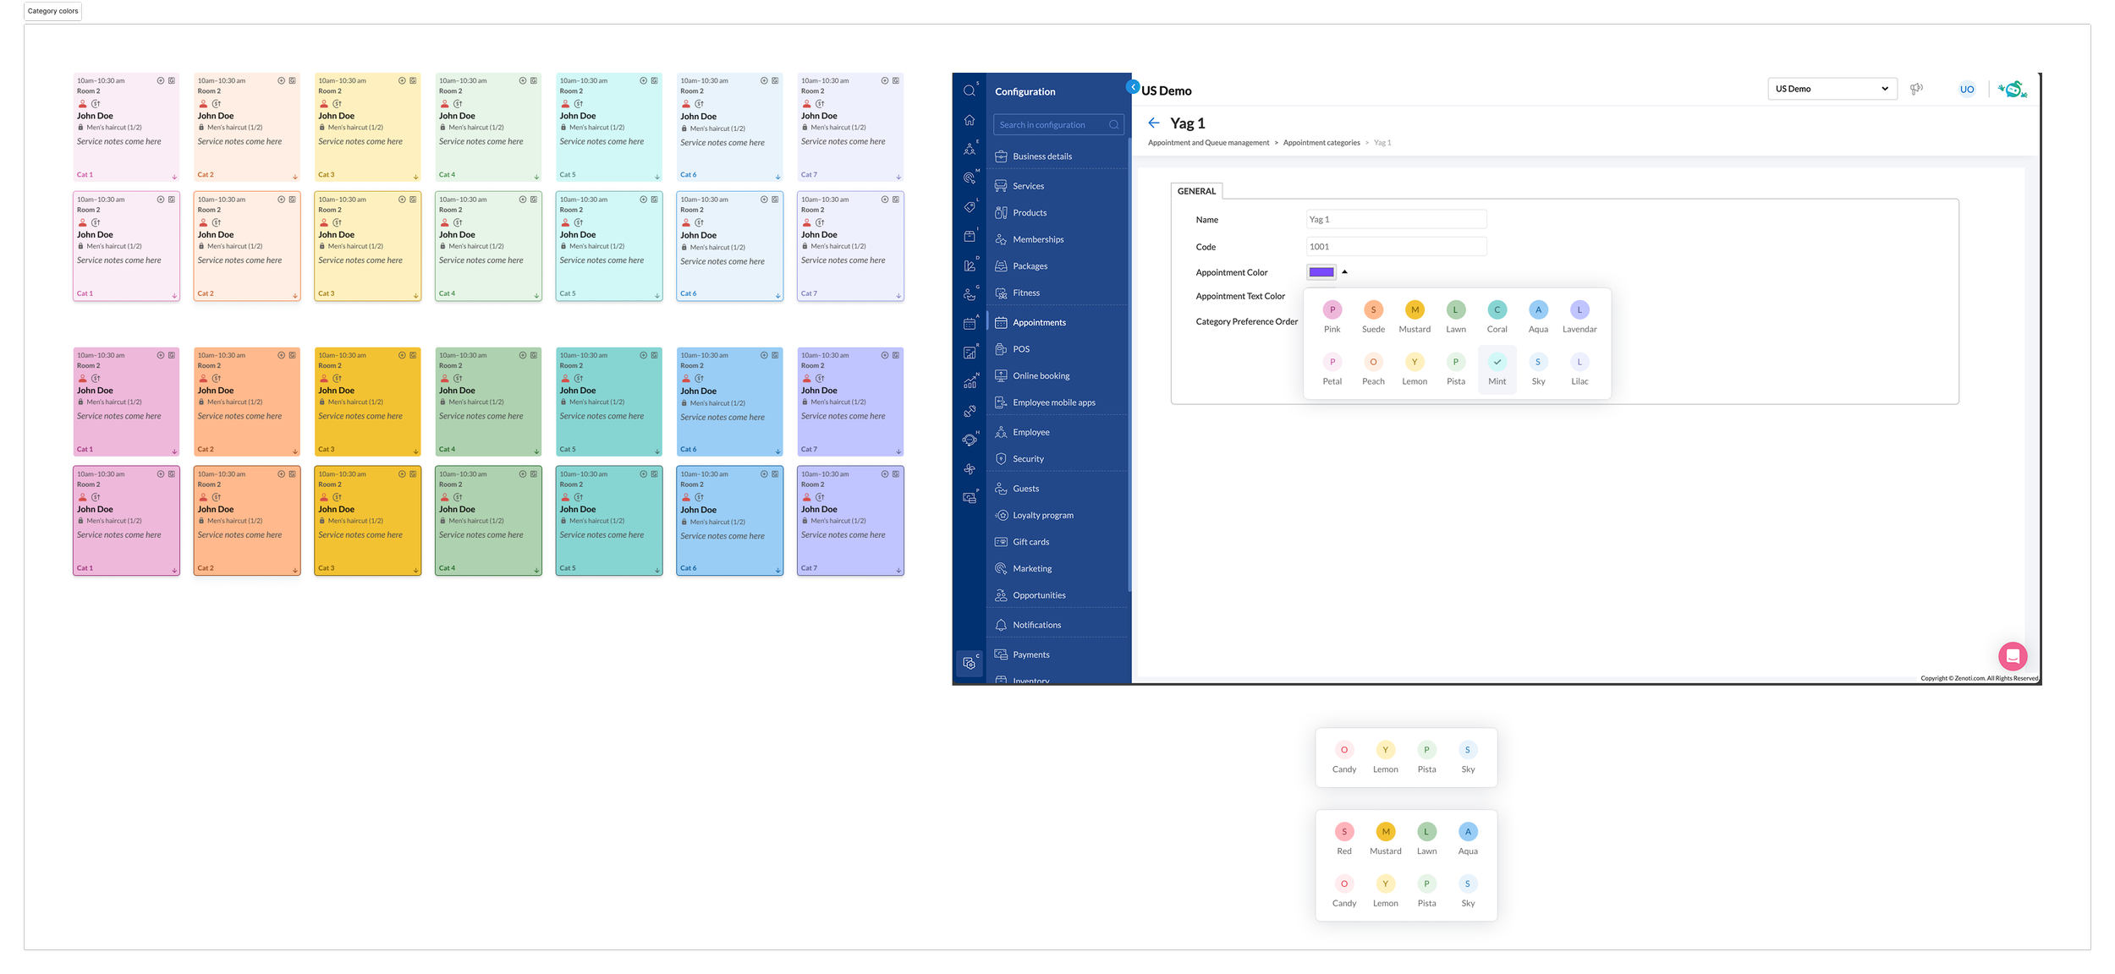The image size is (2115, 974).
Task: Select the checked Mint color option
Action: pyautogui.click(x=1497, y=362)
